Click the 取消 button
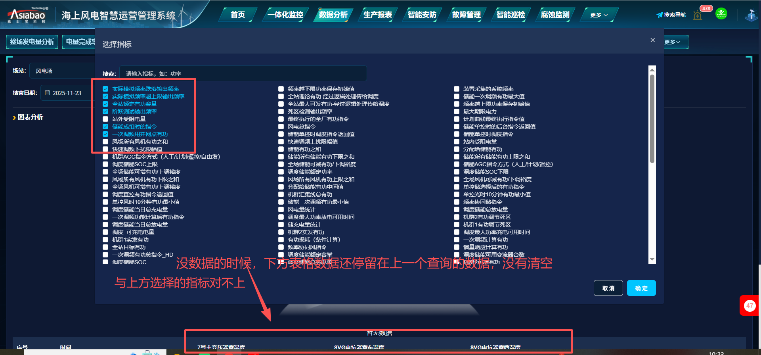761x355 pixels. pyautogui.click(x=608, y=288)
